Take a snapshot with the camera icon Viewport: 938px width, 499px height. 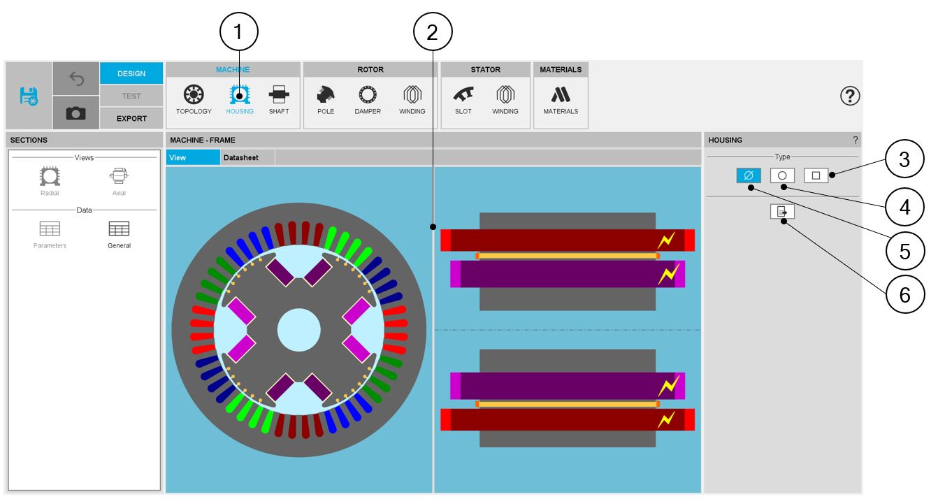click(x=75, y=113)
